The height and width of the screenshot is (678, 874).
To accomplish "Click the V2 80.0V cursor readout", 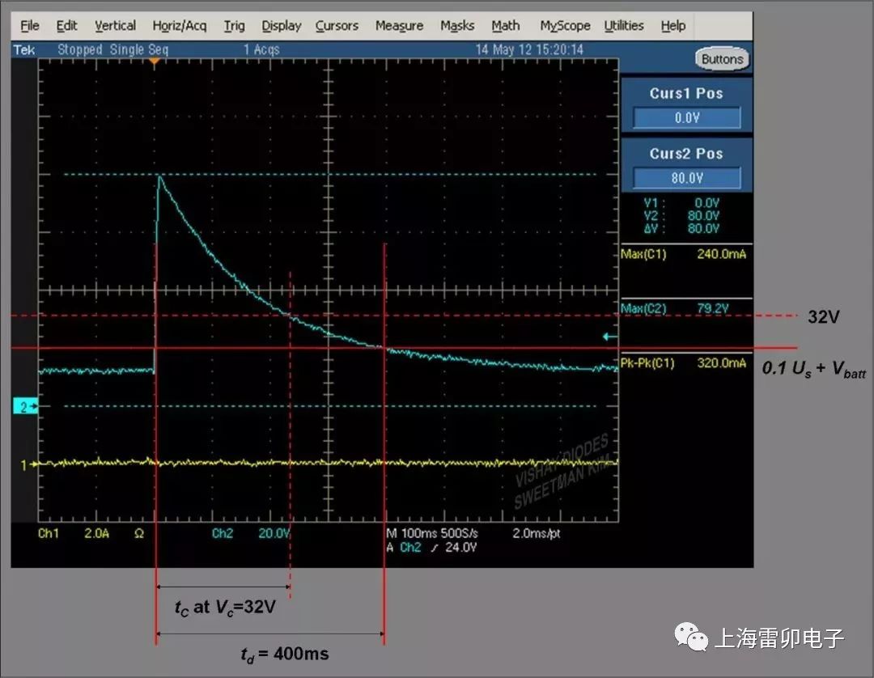I will pos(681,215).
